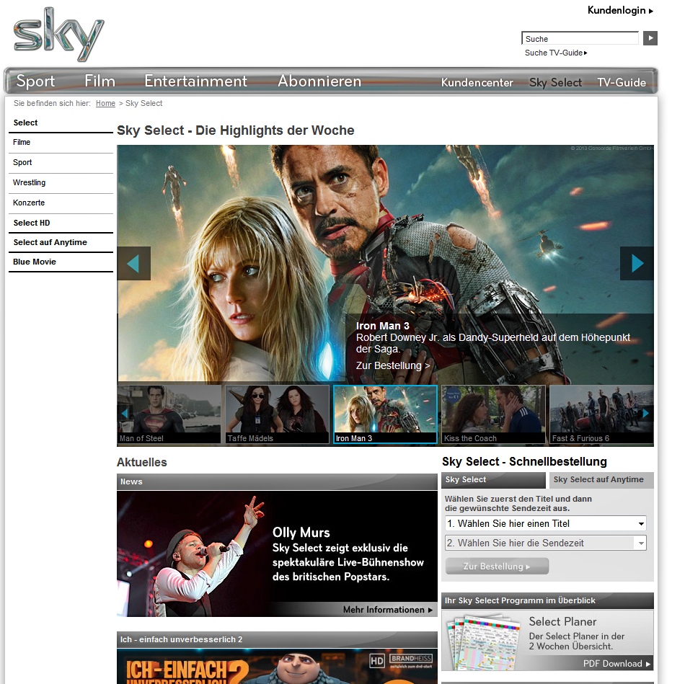The image size is (685, 684).
Task: Open the Sendezeit selection dropdown
Action: pyautogui.click(x=545, y=543)
